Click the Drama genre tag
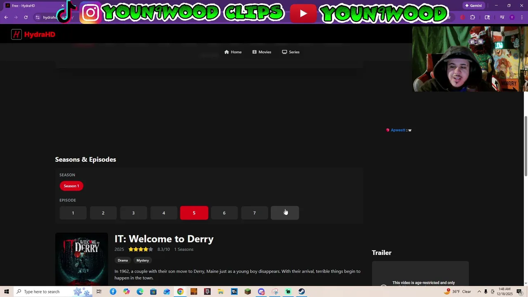 pyautogui.click(x=123, y=260)
